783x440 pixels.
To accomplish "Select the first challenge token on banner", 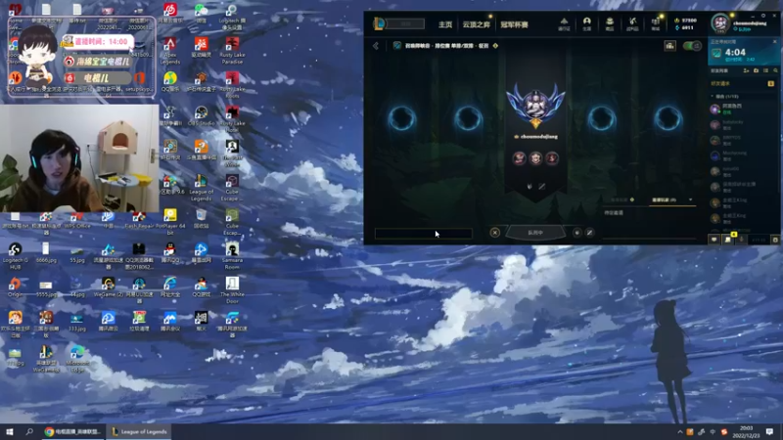I will (520, 158).
